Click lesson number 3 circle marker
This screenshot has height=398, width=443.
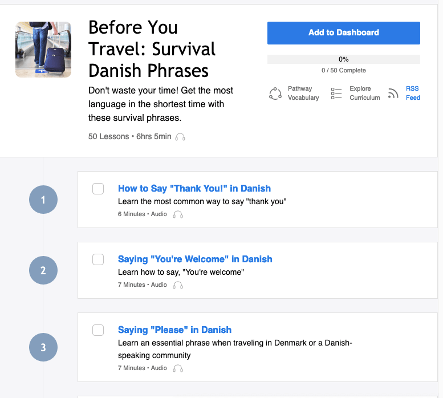(43, 347)
